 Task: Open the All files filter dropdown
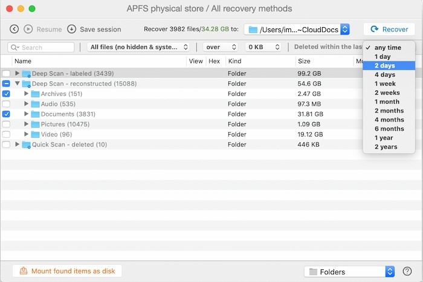[138, 47]
